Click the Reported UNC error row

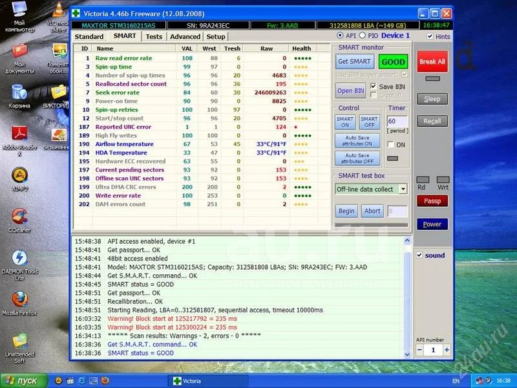point(202,127)
